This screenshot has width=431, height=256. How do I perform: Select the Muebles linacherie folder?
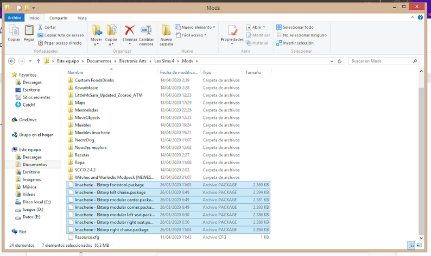92,133
